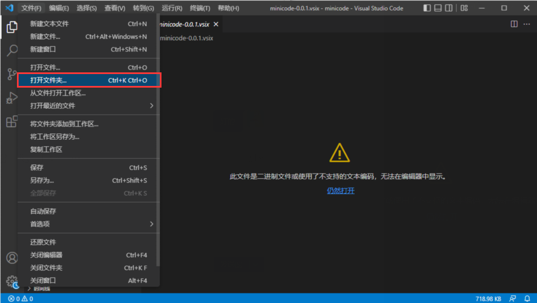
Task: Close the minicode-0.0.1.vsix tab
Action: click(216, 24)
